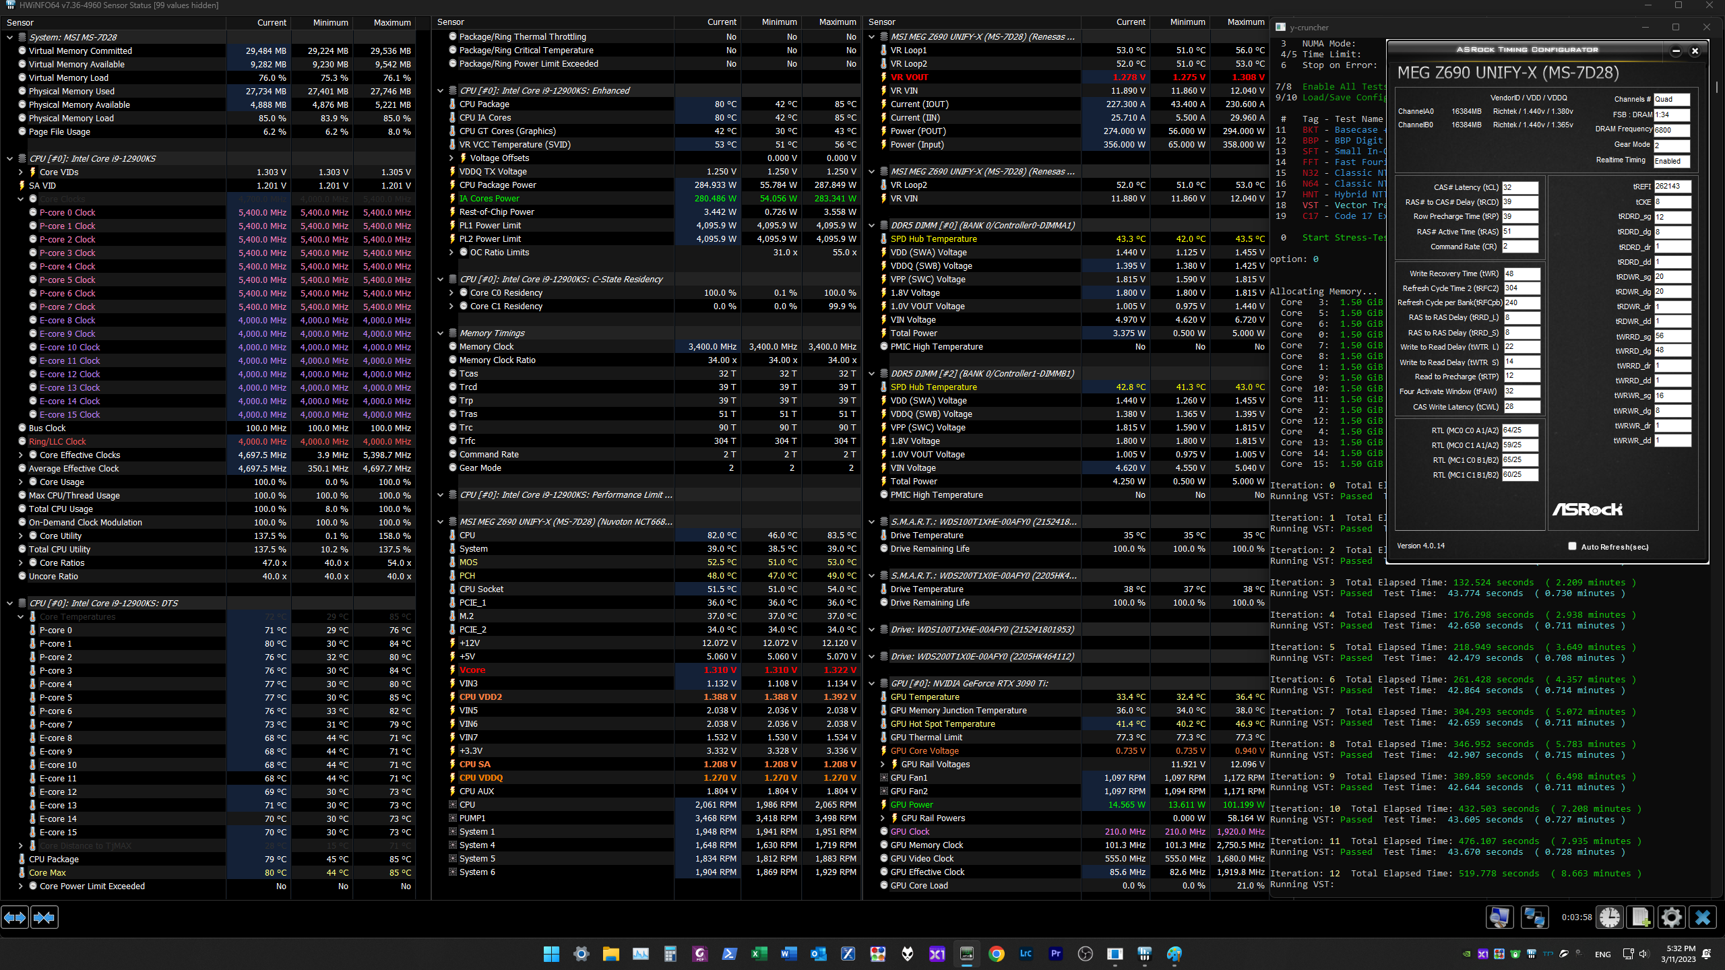This screenshot has width=1725, height=970.
Task: Open HWiNFO system summary monitor-magnifier icon
Action: pos(1500,917)
